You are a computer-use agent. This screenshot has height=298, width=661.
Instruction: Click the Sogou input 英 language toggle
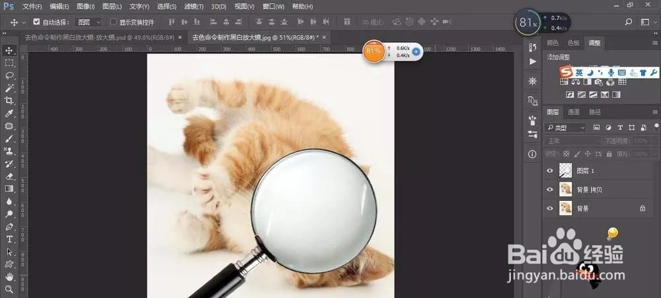point(579,73)
